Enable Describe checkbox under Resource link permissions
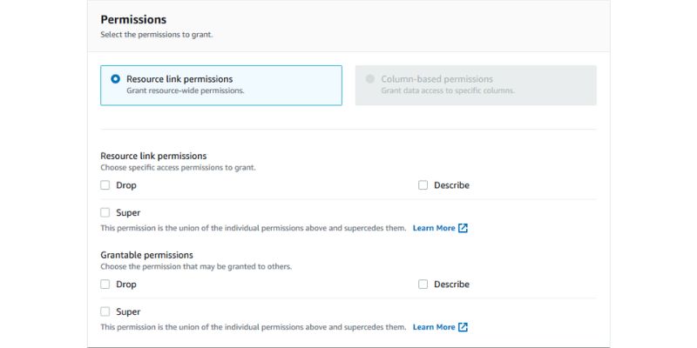Viewport: 697px width, 348px height. (x=423, y=185)
